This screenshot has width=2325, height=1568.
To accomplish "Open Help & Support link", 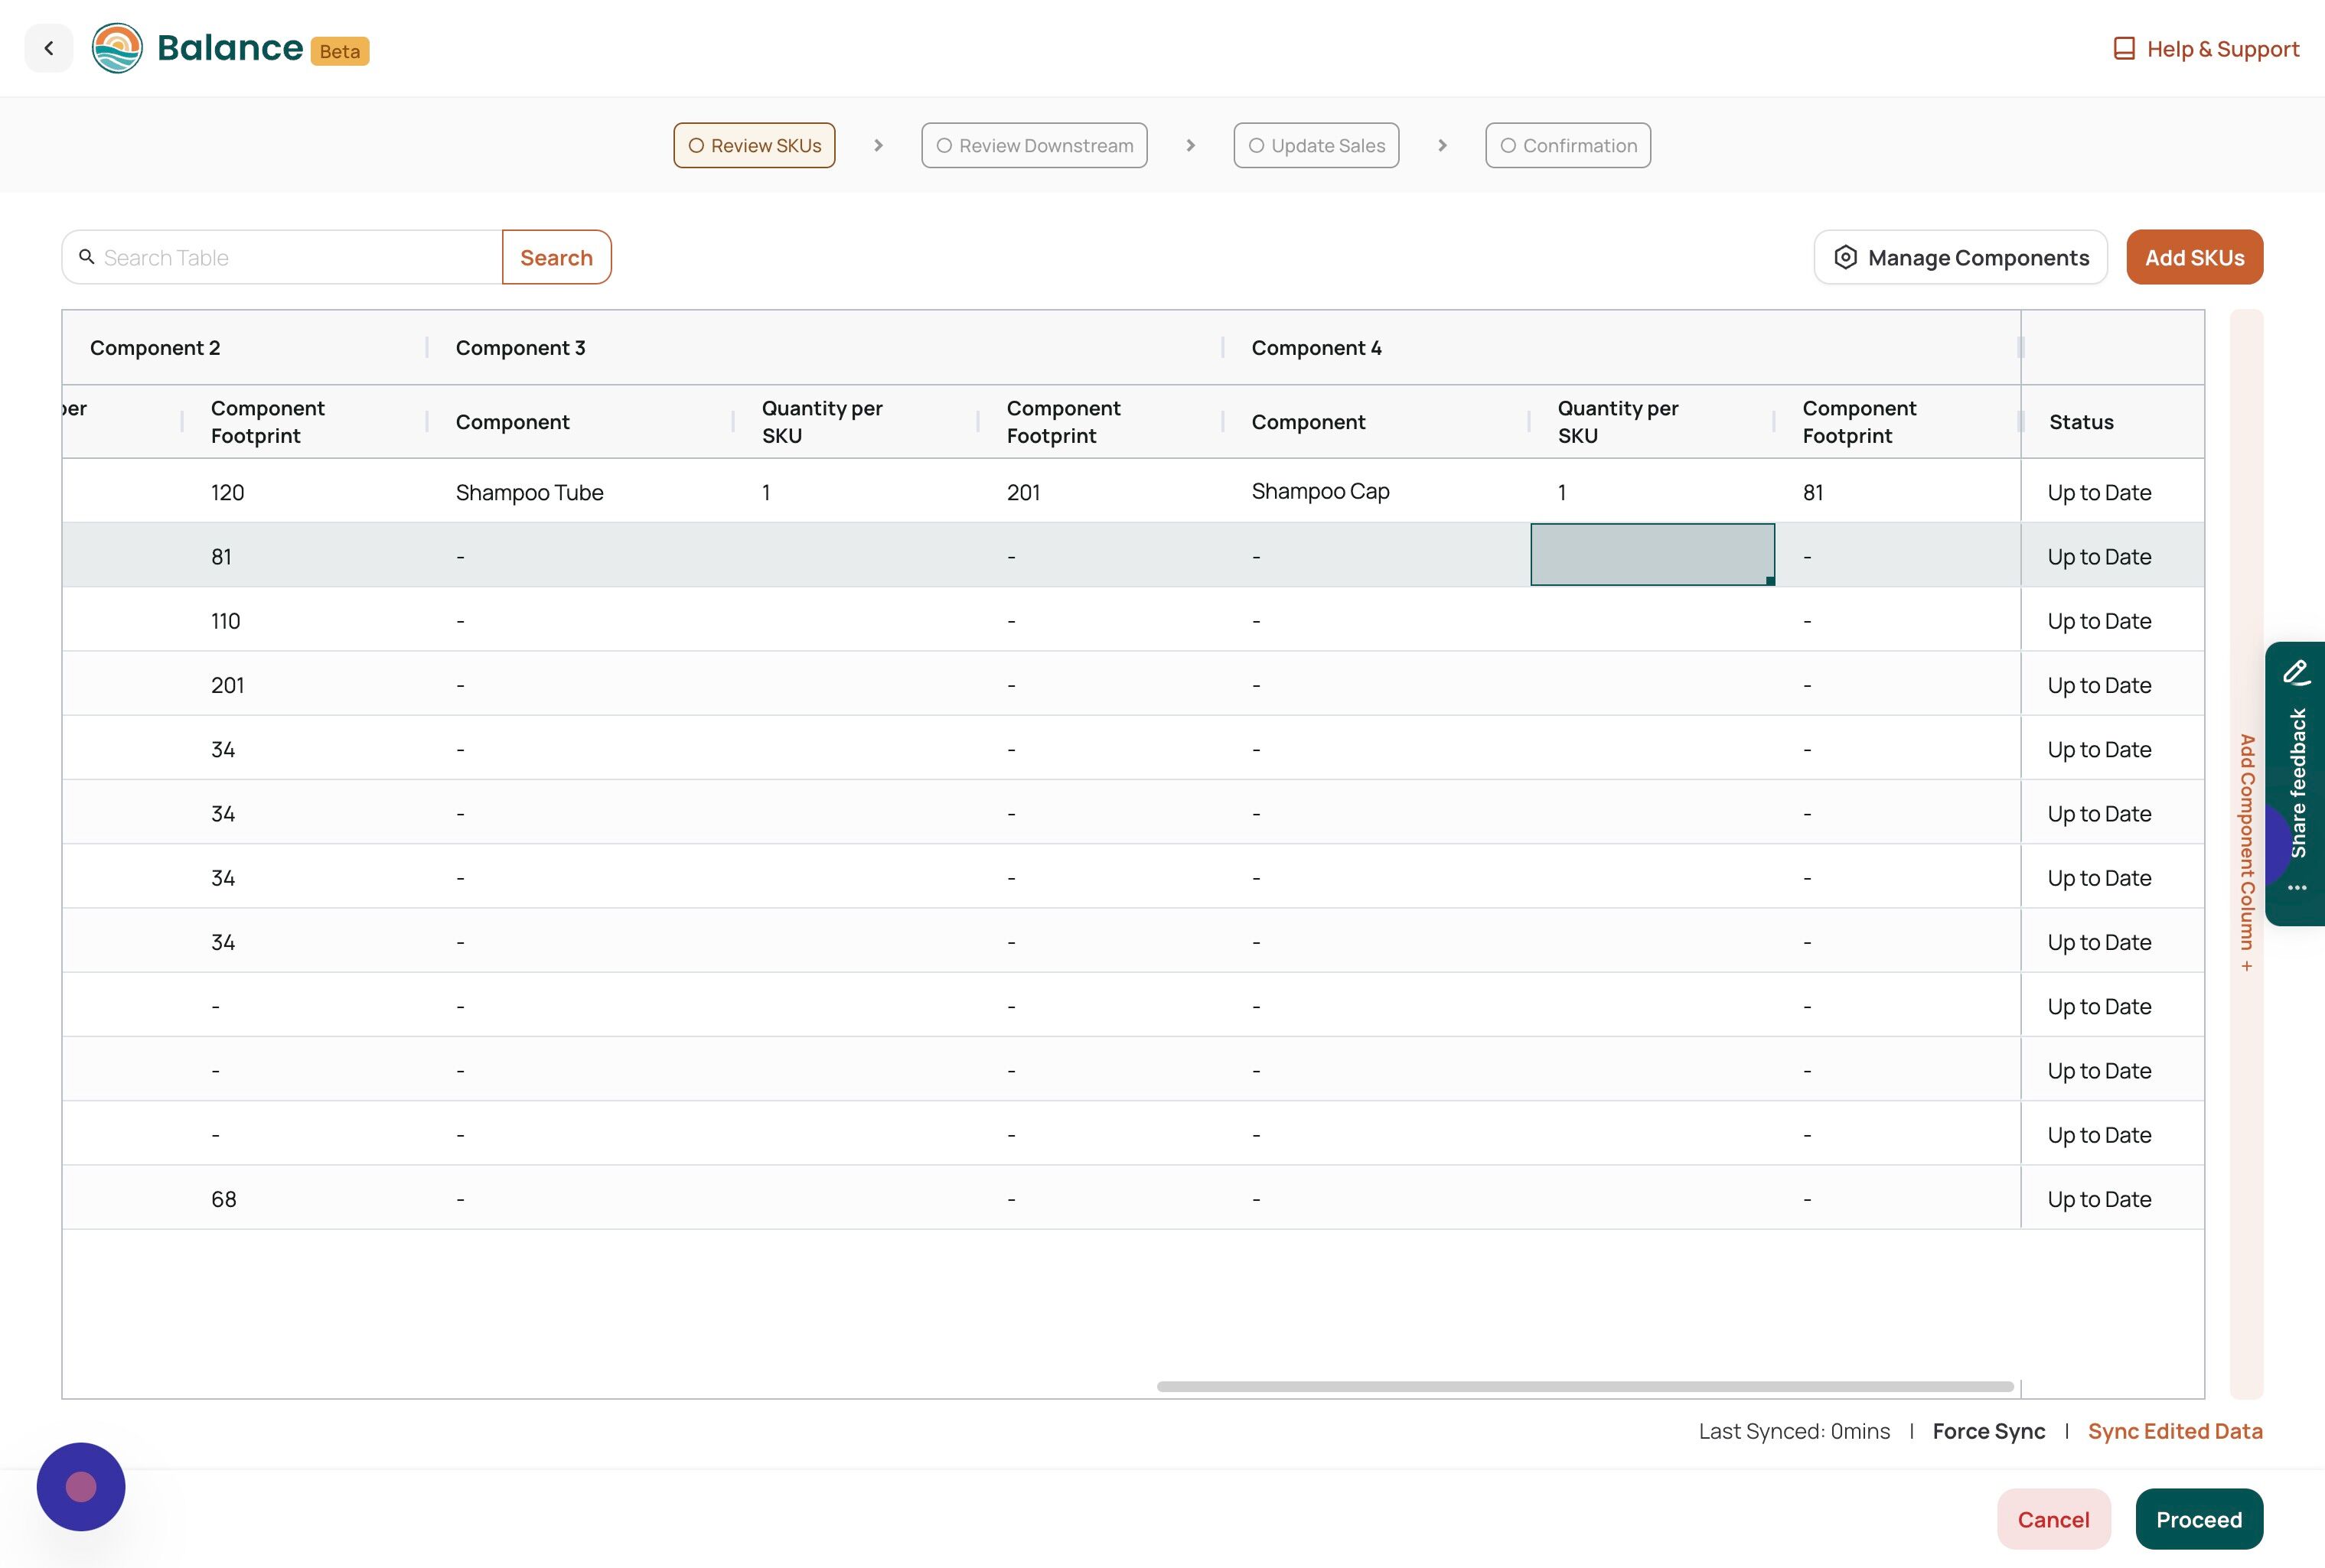I will [2206, 49].
